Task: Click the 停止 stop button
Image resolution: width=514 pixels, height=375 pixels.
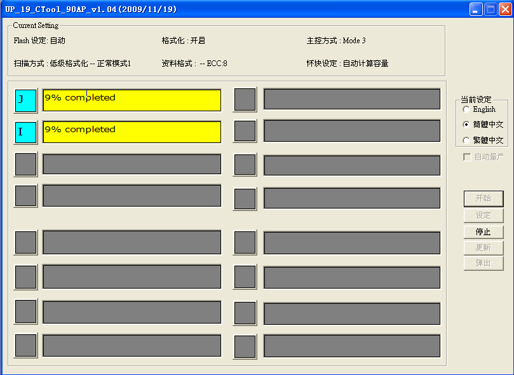Action: (484, 232)
